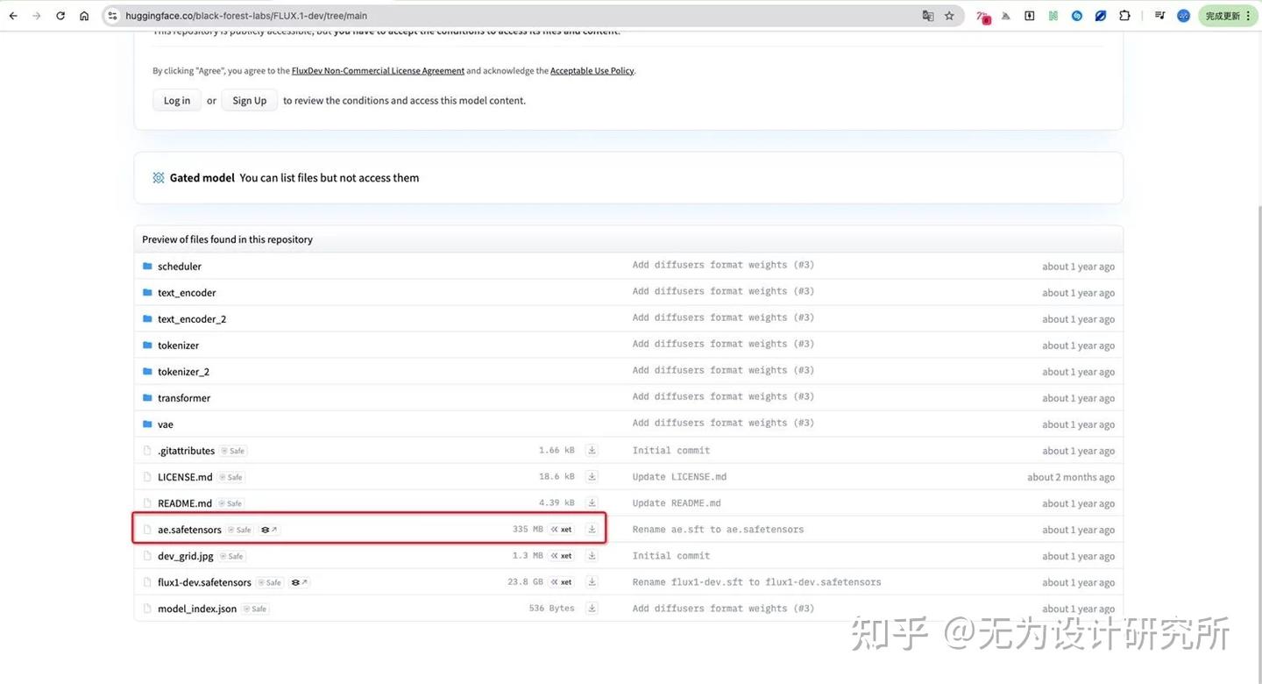Open the model_index.json file link

click(197, 609)
